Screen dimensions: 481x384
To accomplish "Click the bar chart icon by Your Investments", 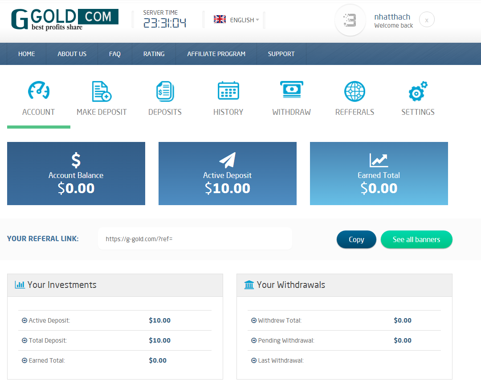I will tap(20, 285).
